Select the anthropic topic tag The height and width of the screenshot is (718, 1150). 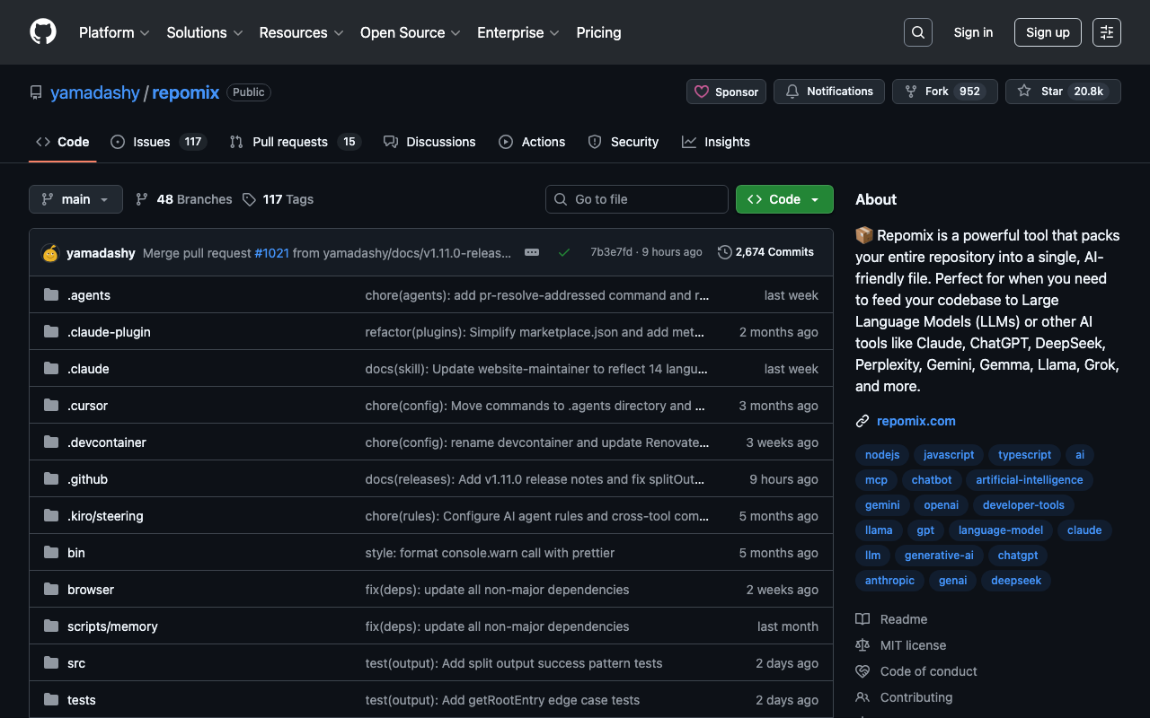tap(889, 581)
